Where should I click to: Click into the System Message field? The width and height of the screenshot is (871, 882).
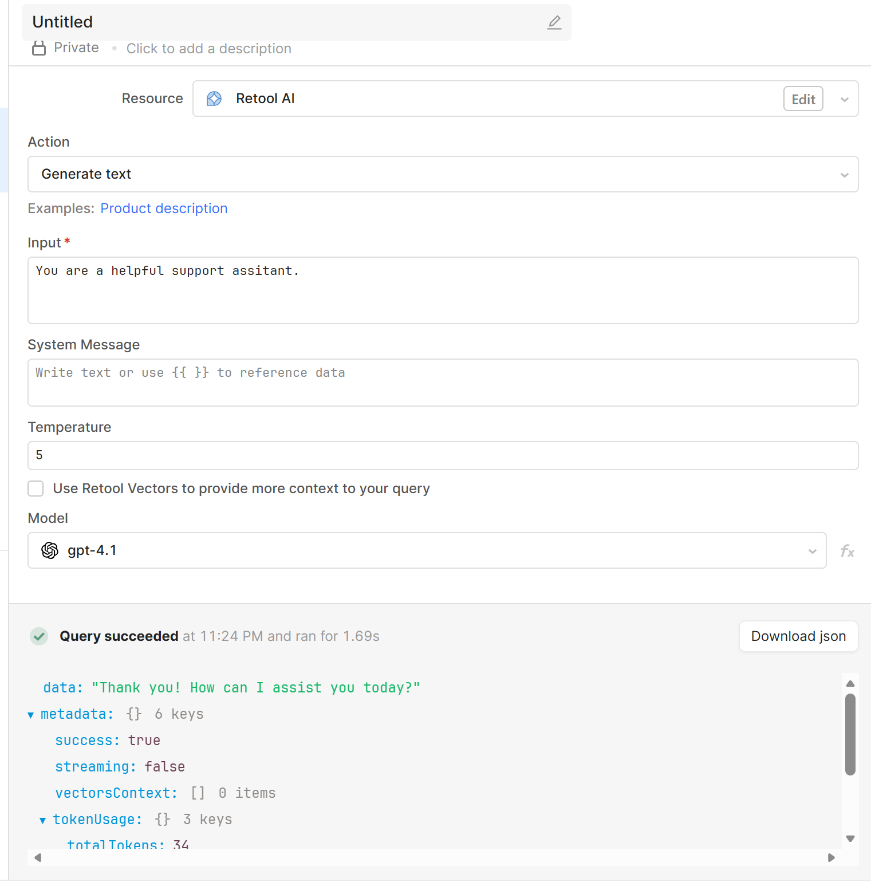[x=442, y=383]
